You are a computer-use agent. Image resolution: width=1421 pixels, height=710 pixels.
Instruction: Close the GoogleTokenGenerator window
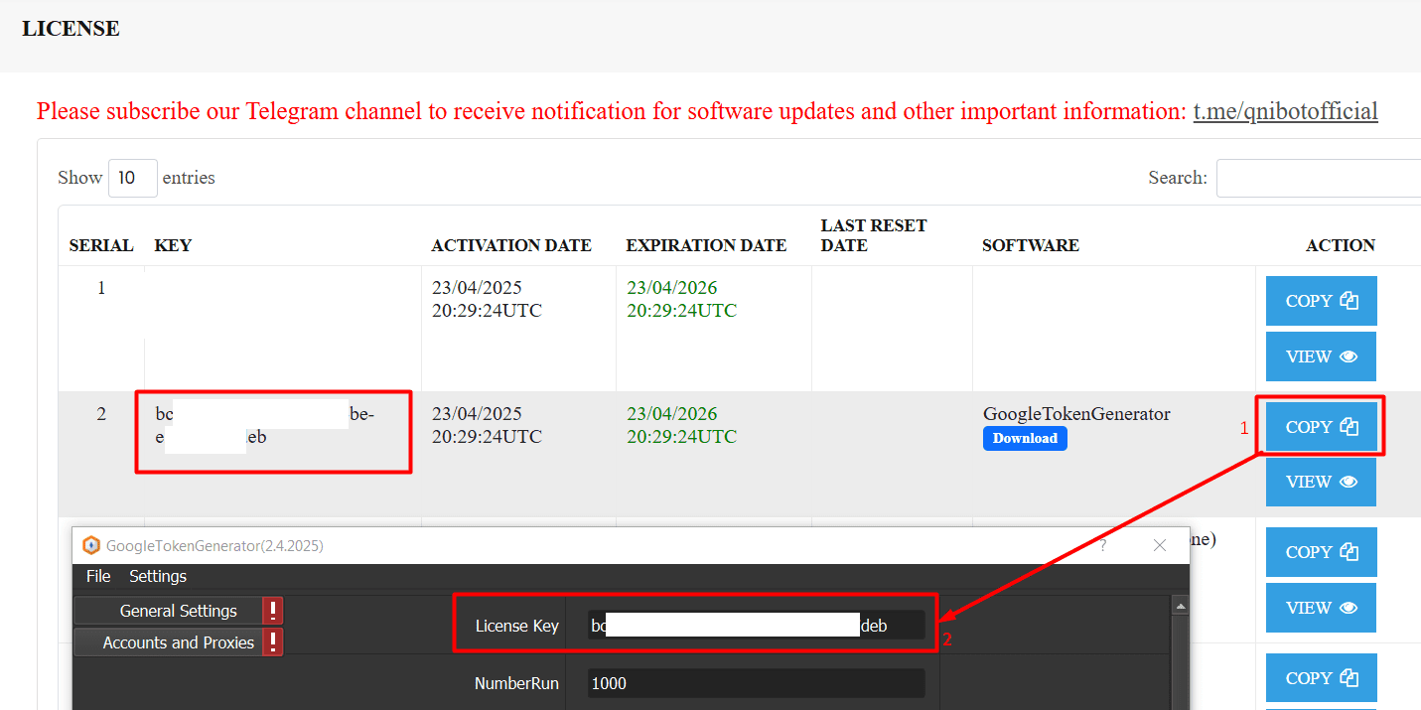[1159, 545]
